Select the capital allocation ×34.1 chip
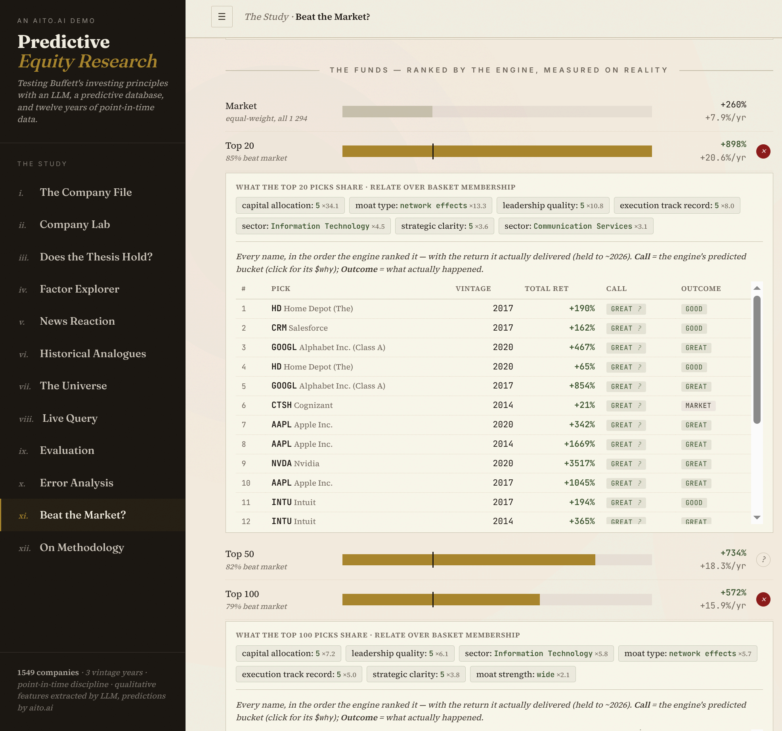Viewport: 782px width, 731px height. (x=290, y=205)
